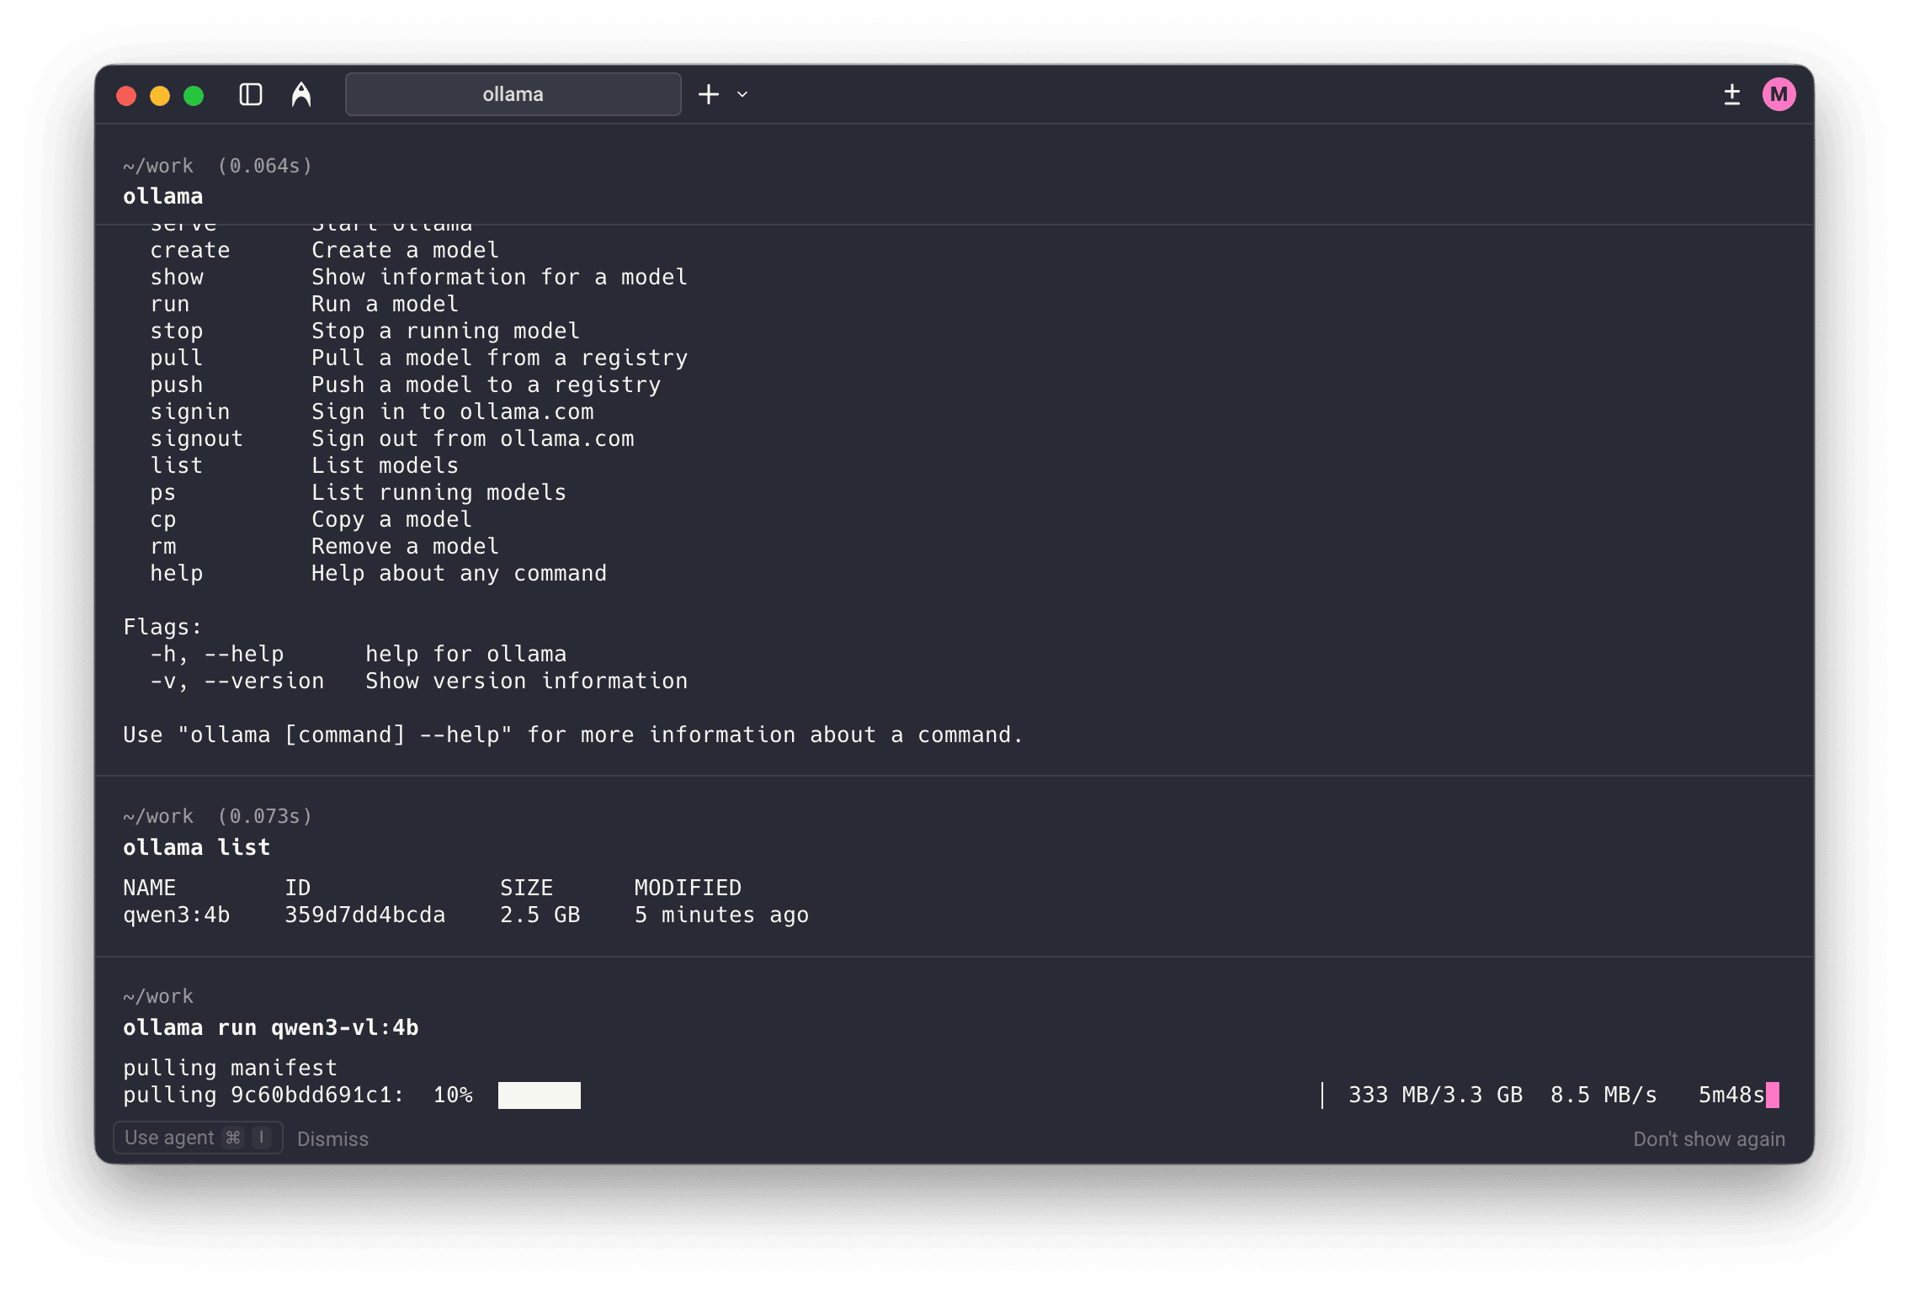Image resolution: width=1909 pixels, height=1289 pixels.
Task: Open the pink M profile avatar
Action: click(1779, 94)
